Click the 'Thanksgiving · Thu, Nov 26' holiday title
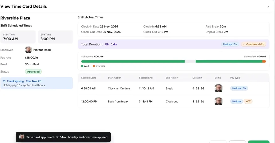The height and width of the screenshot is (143, 275). click(24, 81)
